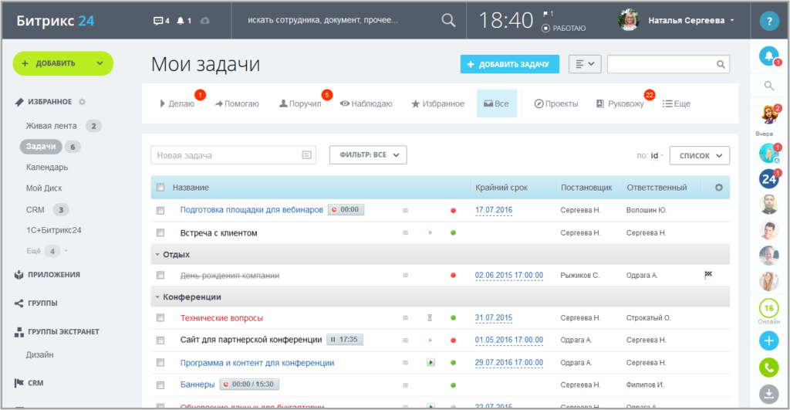The height and width of the screenshot is (410, 790).
Task: Click the search magnifier in the top bar
Action: coord(447,21)
